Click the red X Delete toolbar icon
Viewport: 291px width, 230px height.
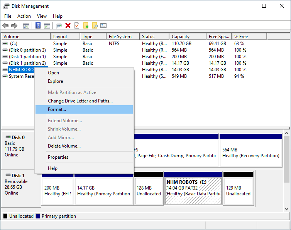[68, 25]
